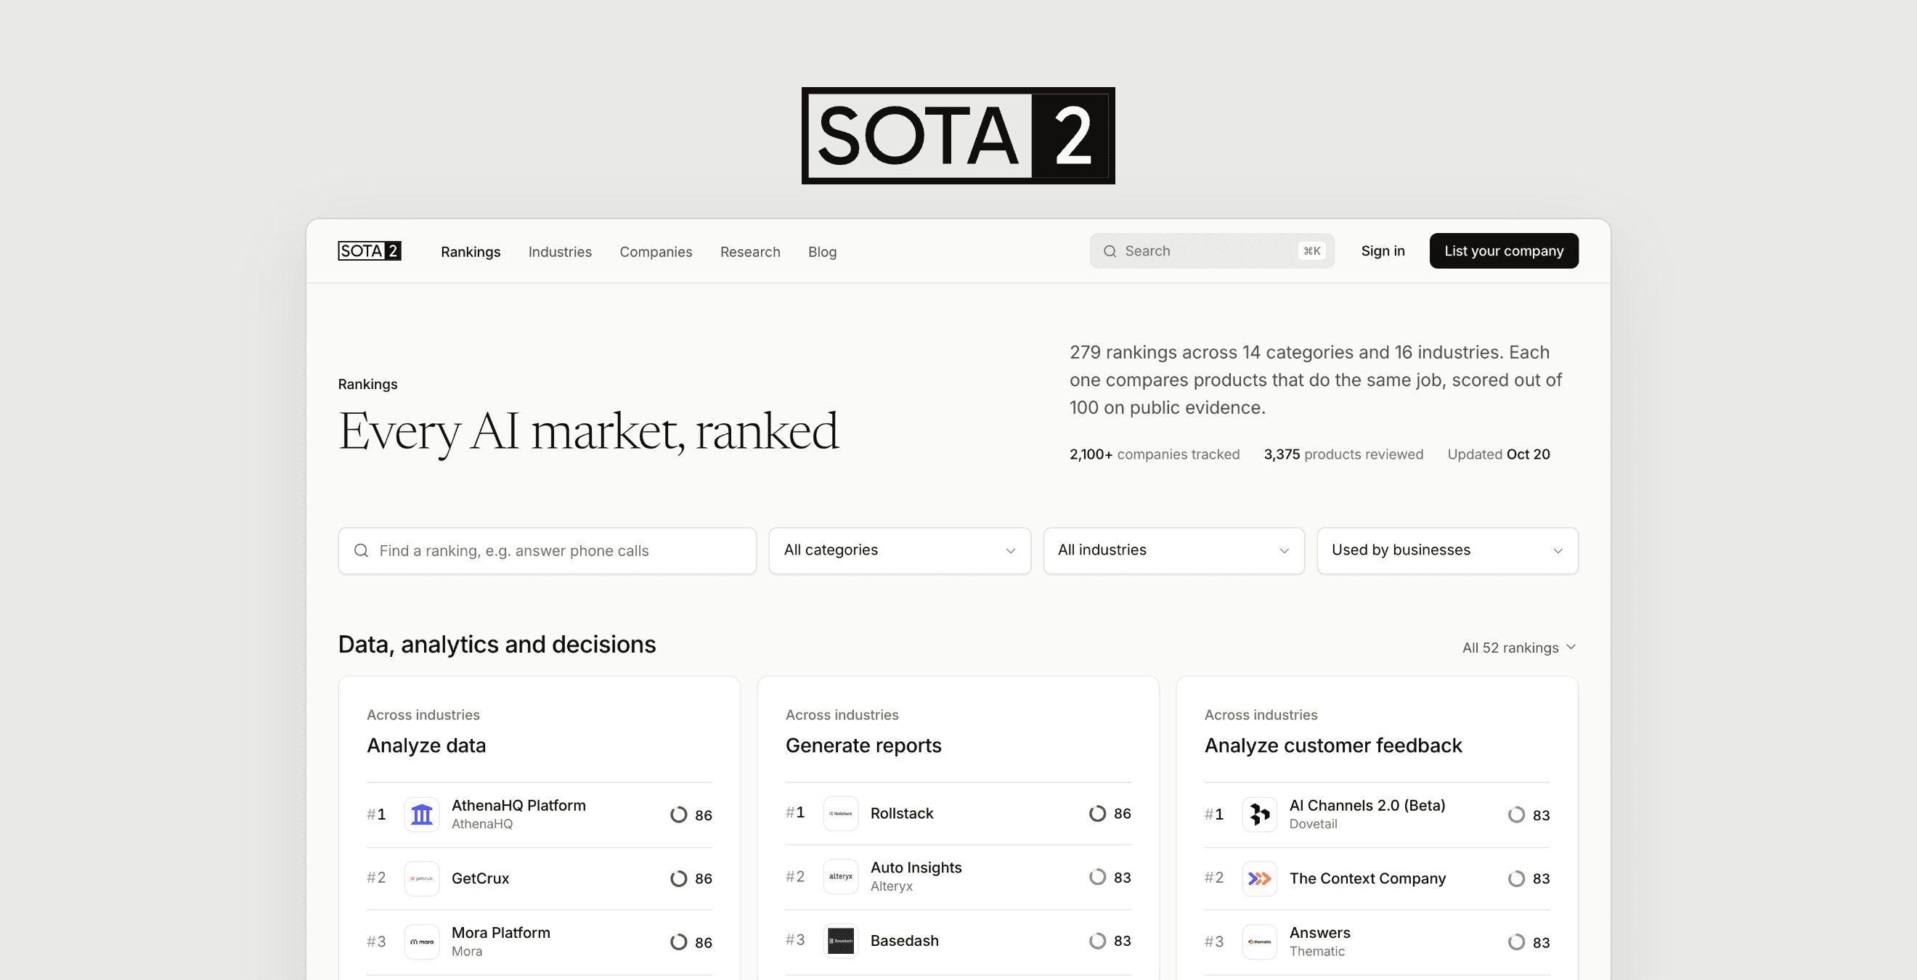Click the List your company button
The width and height of the screenshot is (1917, 980).
(1503, 250)
